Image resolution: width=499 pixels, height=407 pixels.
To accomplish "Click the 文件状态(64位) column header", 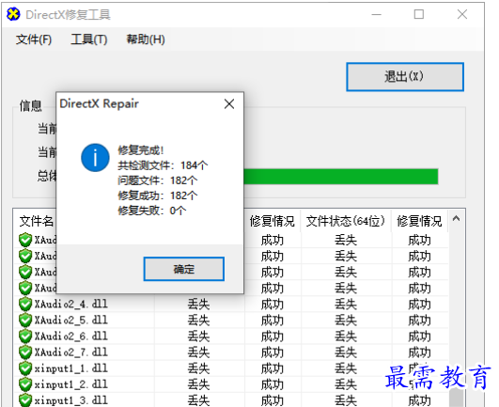I will click(346, 221).
